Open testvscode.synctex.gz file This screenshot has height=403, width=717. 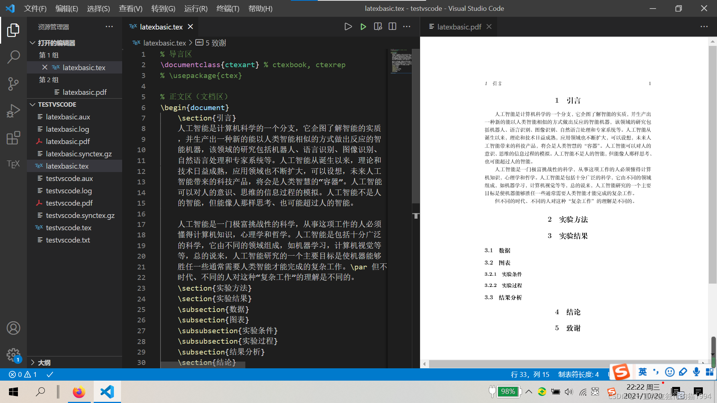pyautogui.click(x=80, y=215)
